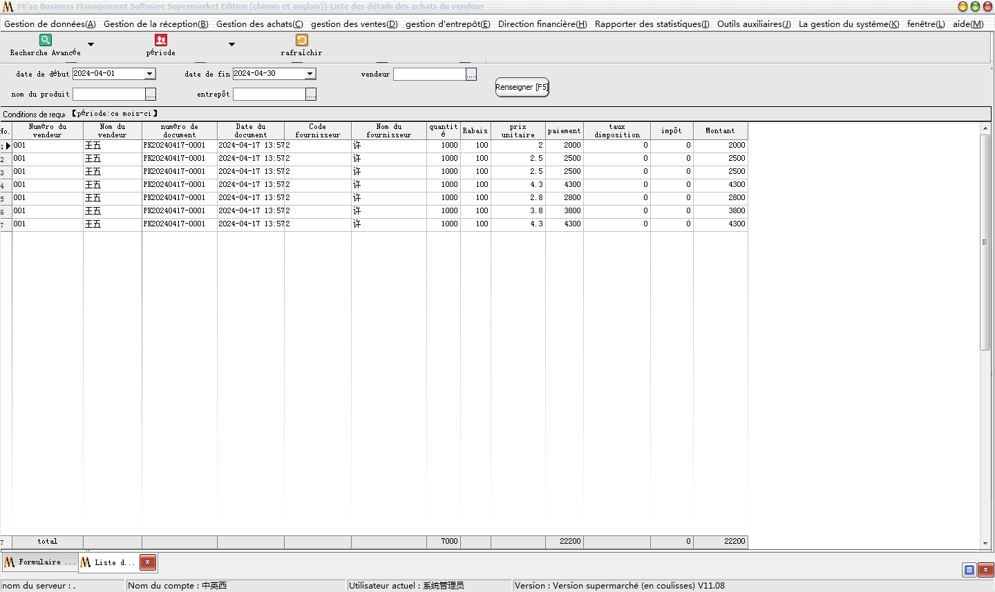Open fenêtre menu

(926, 23)
